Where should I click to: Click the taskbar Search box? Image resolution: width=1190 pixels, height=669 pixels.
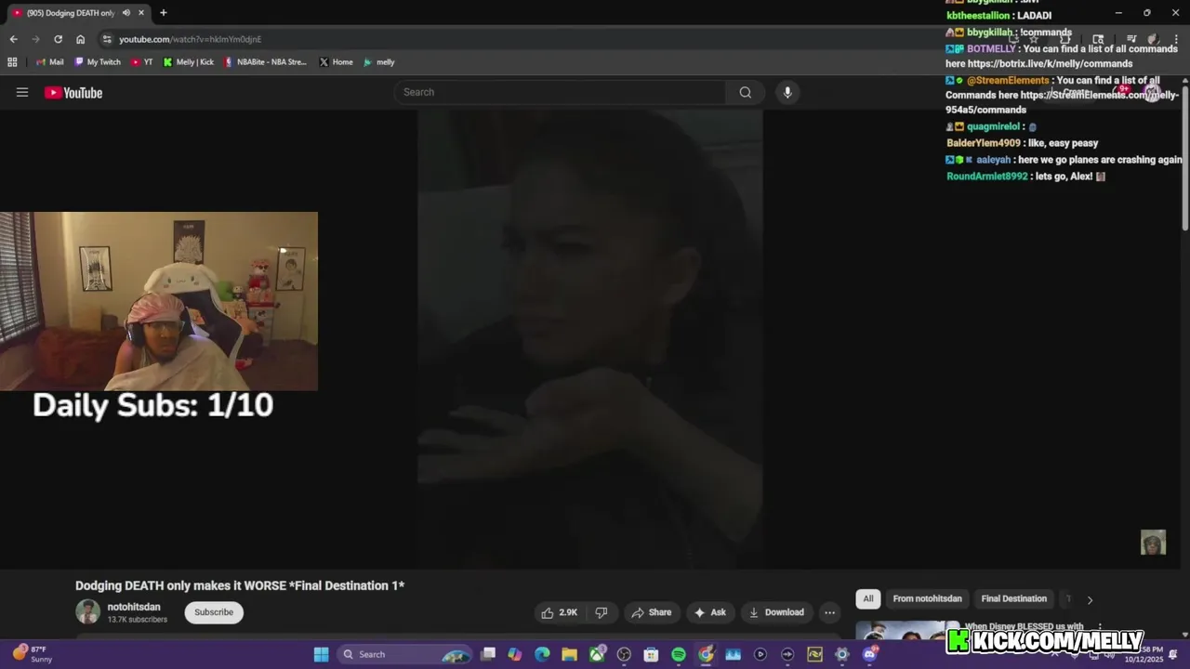[x=404, y=654]
